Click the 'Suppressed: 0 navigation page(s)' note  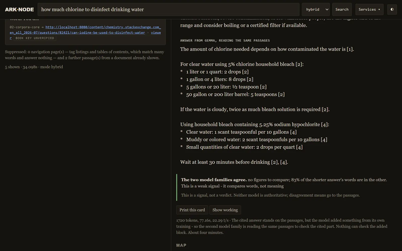tap(84, 55)
